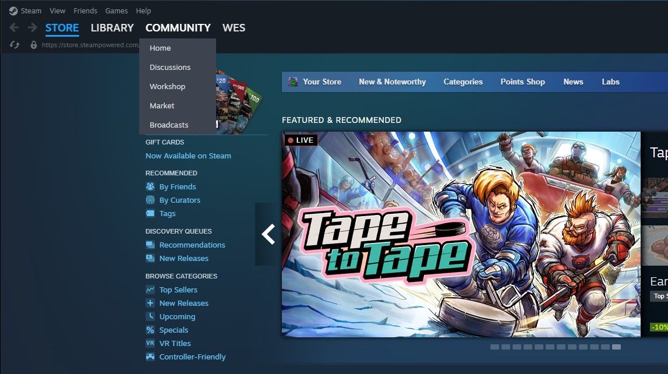Open the News link in store bar
This screenshot has width=668, height=374.
[x=573, y=82]
